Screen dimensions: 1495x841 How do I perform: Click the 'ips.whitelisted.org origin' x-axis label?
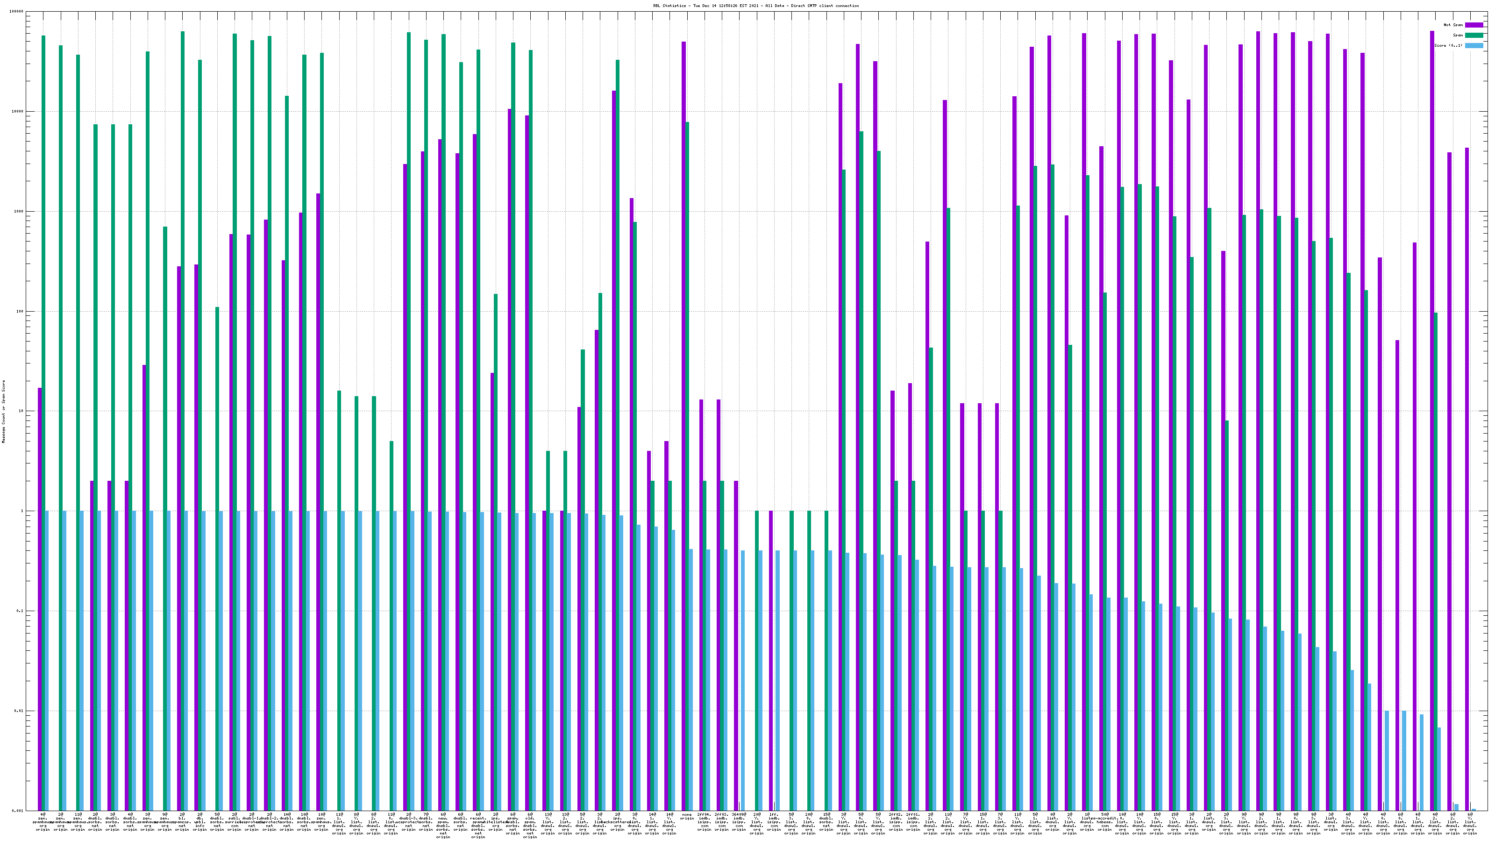point(496,822)
